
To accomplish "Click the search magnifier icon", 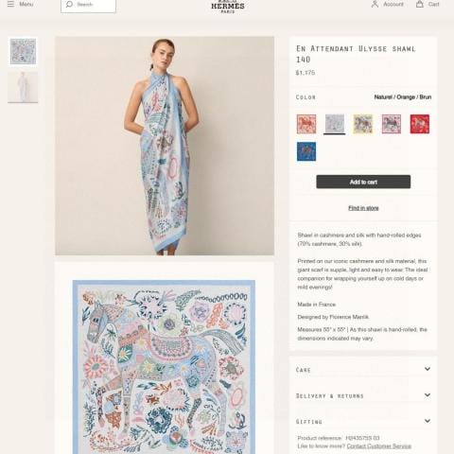I will pos(69,5).
